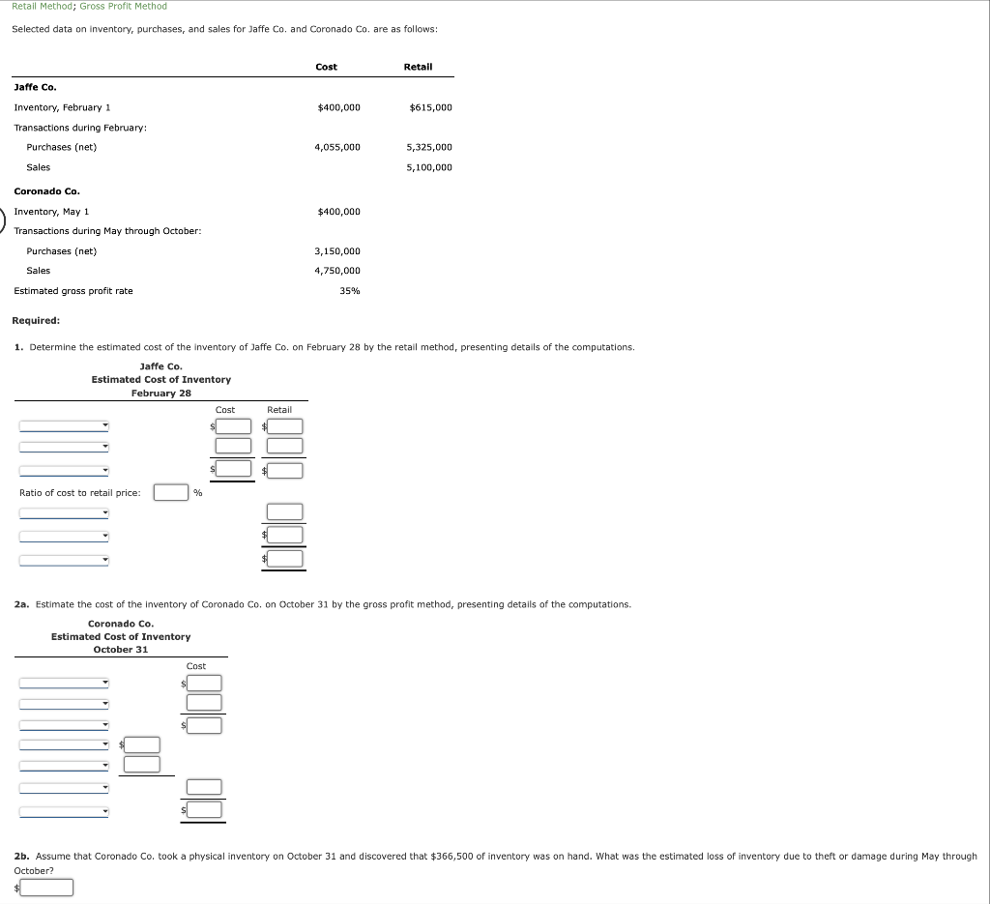Screen dimensions: 990x904
Task: Open the first dropdown below the ratio line
Action: coord(63,513)
